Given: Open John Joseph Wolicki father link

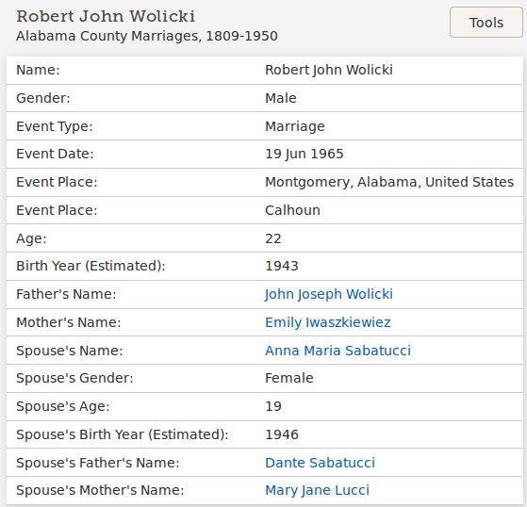Looking at the screenshot, I should click(x=329, y=294).
